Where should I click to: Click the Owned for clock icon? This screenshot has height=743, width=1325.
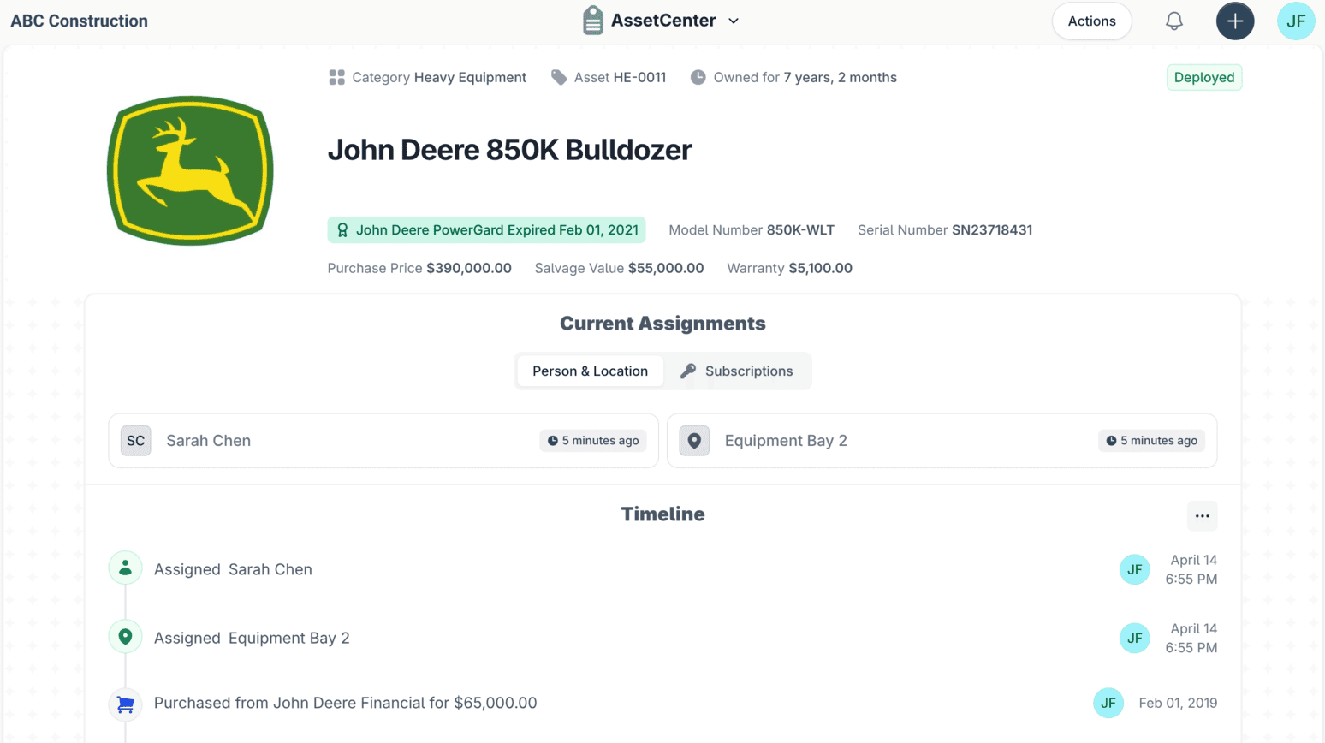[698, 77]
